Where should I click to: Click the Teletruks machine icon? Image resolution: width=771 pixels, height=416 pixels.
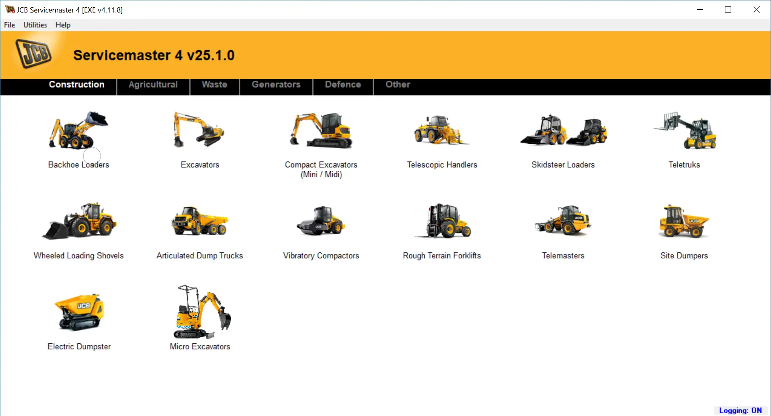(x=684, y=130)
